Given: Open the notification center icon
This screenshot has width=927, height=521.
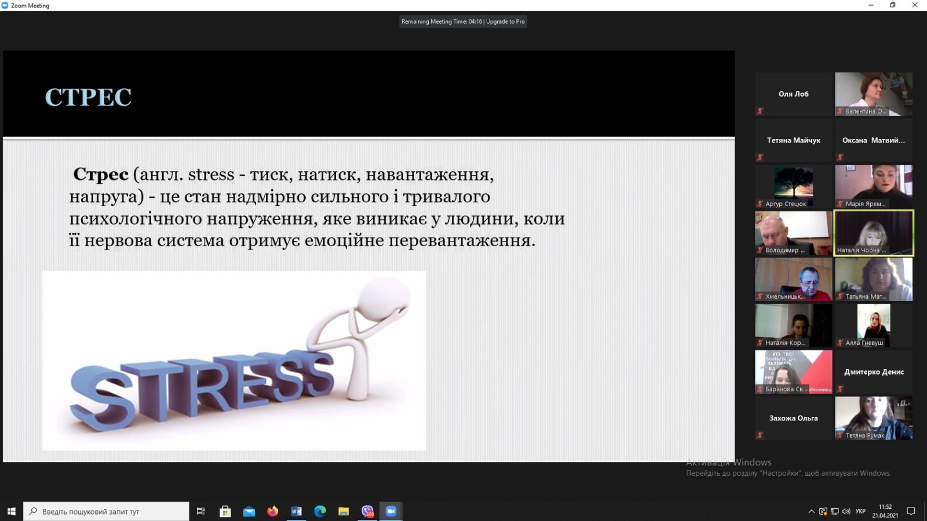Looking at the screenshot, I should pyautogui.click(x=911, y=511).
